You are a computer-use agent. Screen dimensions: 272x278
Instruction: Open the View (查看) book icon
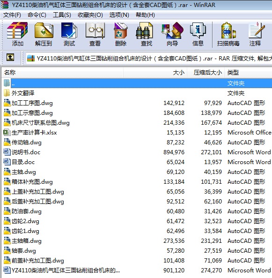click(x=95, y=30)
